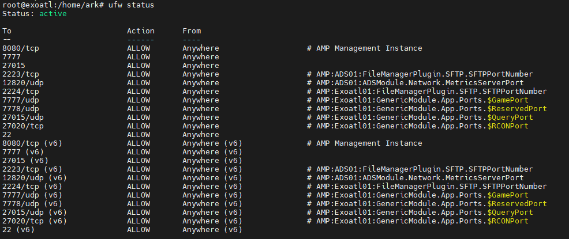This screenshot has width=569, height=239.
Task: Click the 'root@exoatl:/home/ark#' prompt
Action: (53, 5)
